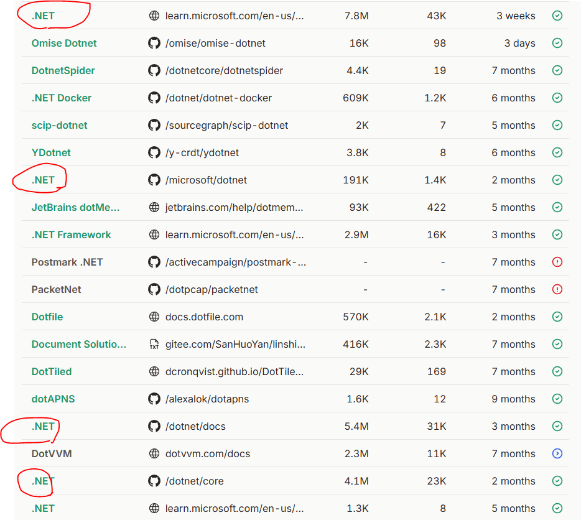Click globe icon beside docs.dotfile.com
Viewport: 581px width, 520px height.
(154, 317)
